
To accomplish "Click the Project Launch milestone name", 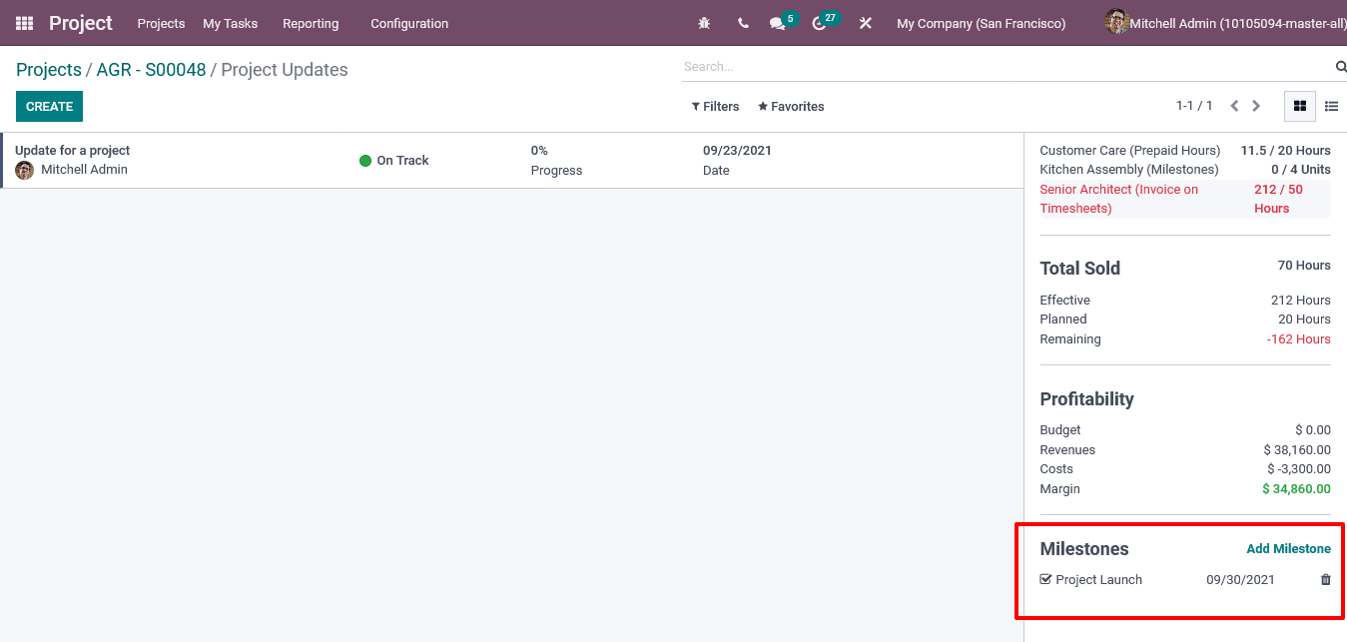I will pyautogui.click(x=1098, y=580).
